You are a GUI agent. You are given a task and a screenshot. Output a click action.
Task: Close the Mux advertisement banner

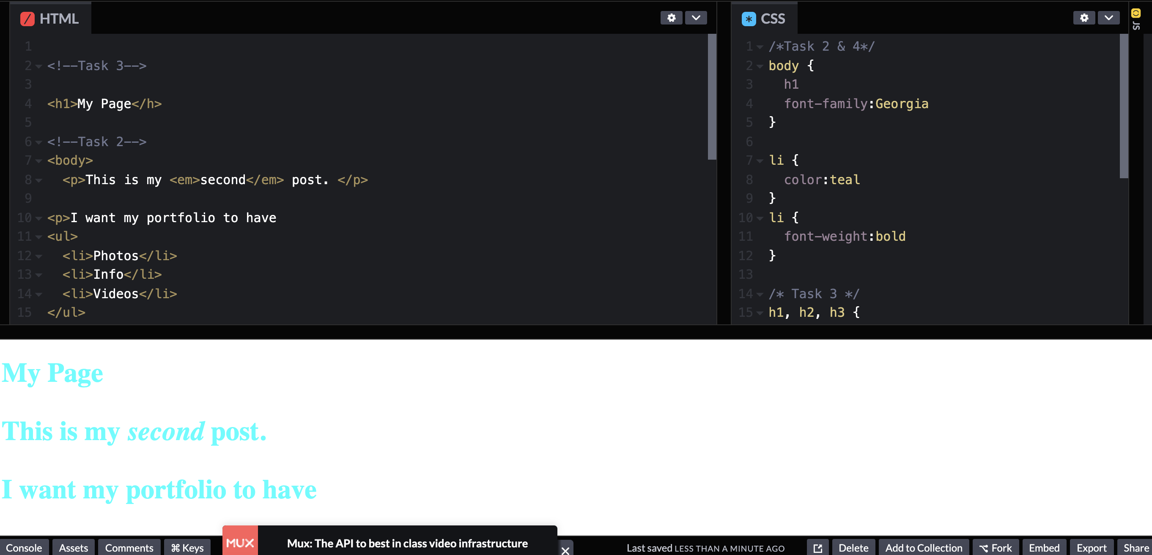(x=565, y=550)
